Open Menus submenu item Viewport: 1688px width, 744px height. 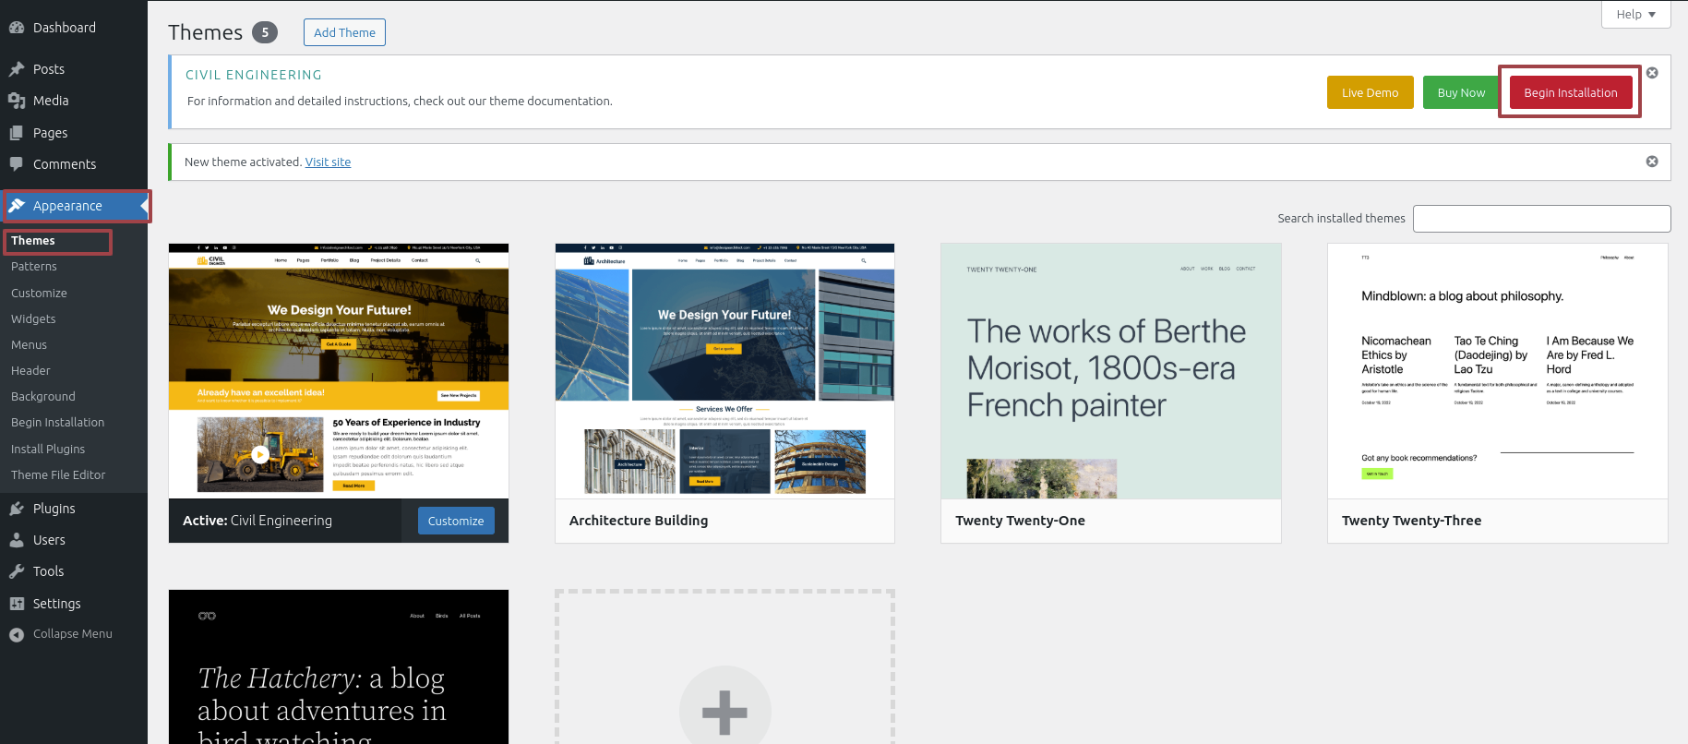[29, 344]
